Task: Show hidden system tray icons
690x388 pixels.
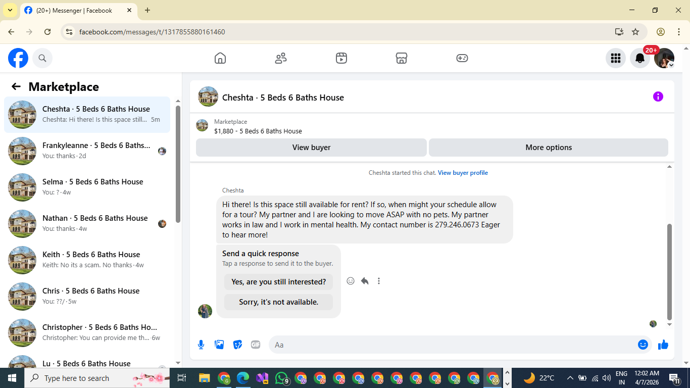Action: click(570, 378)
